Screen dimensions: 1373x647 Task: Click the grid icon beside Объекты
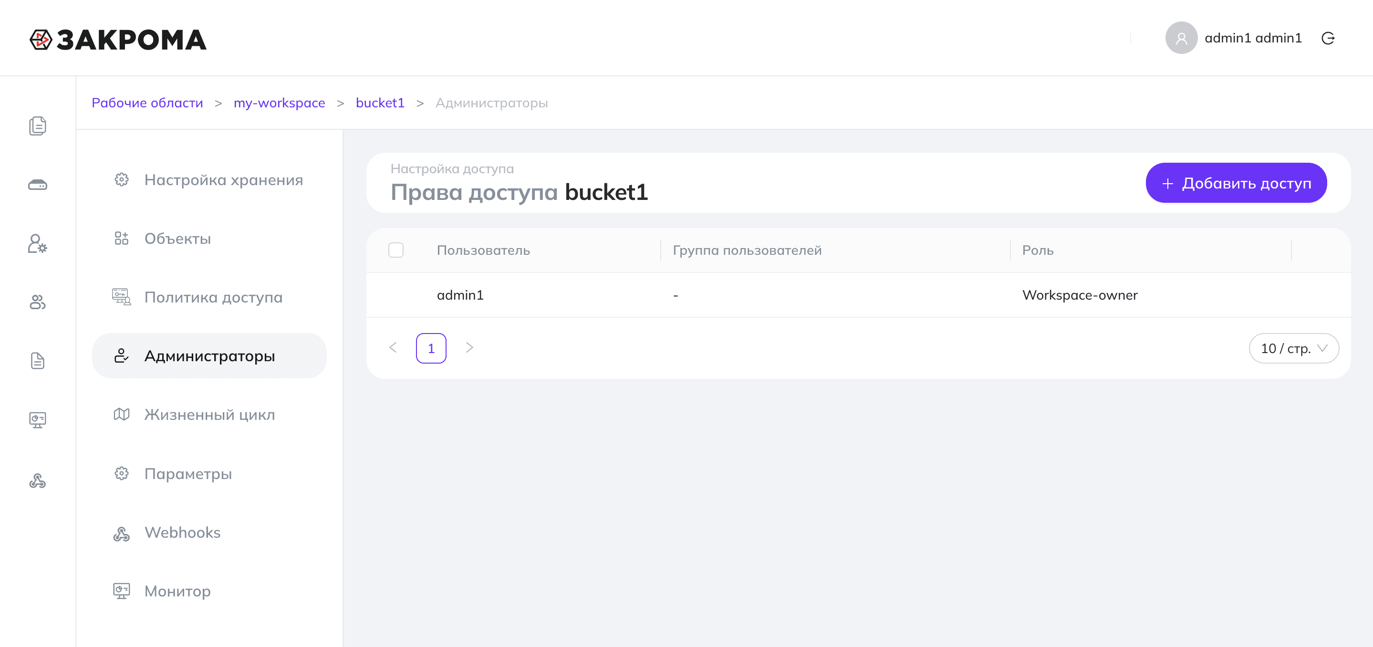point(122,238)
